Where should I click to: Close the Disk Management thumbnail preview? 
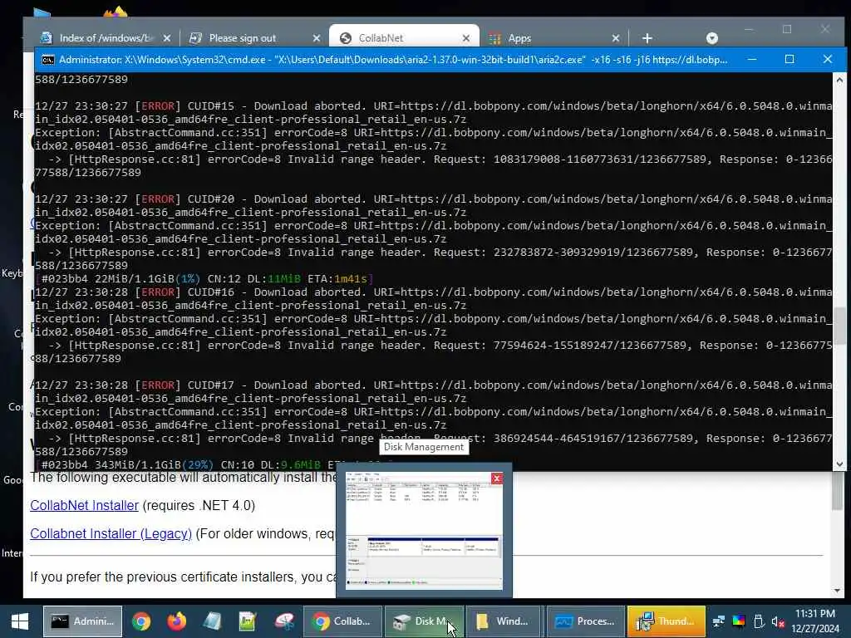[497, 478]
